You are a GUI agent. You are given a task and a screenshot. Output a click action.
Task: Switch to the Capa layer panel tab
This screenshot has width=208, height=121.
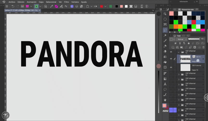177,36
